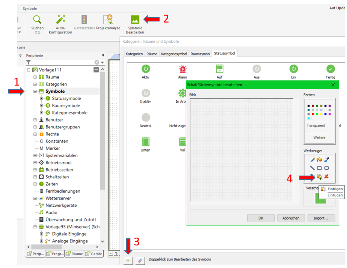Image resolution: width=347 pixels, height=268 pixels.
Task: Select the Alarm status symbol
Action: tap(183, 71)
